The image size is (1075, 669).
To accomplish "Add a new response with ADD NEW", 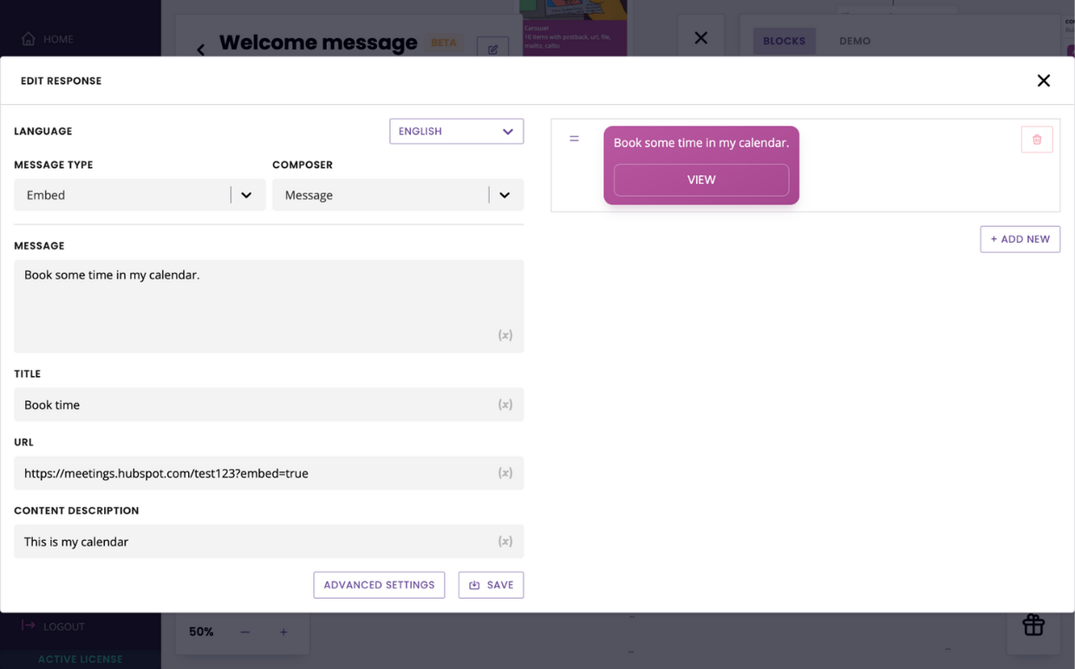I will (1020, 239).
